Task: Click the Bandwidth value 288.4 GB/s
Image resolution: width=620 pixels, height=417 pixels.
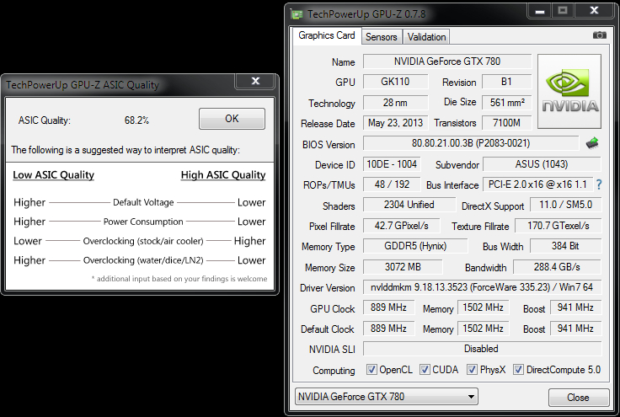Action: click(x=557, y=267)
